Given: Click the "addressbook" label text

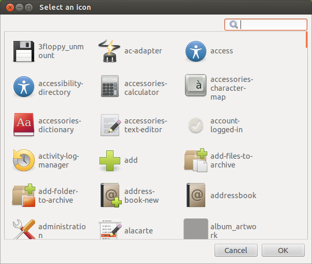Looking at the screenshot, I should pos(233,196).
